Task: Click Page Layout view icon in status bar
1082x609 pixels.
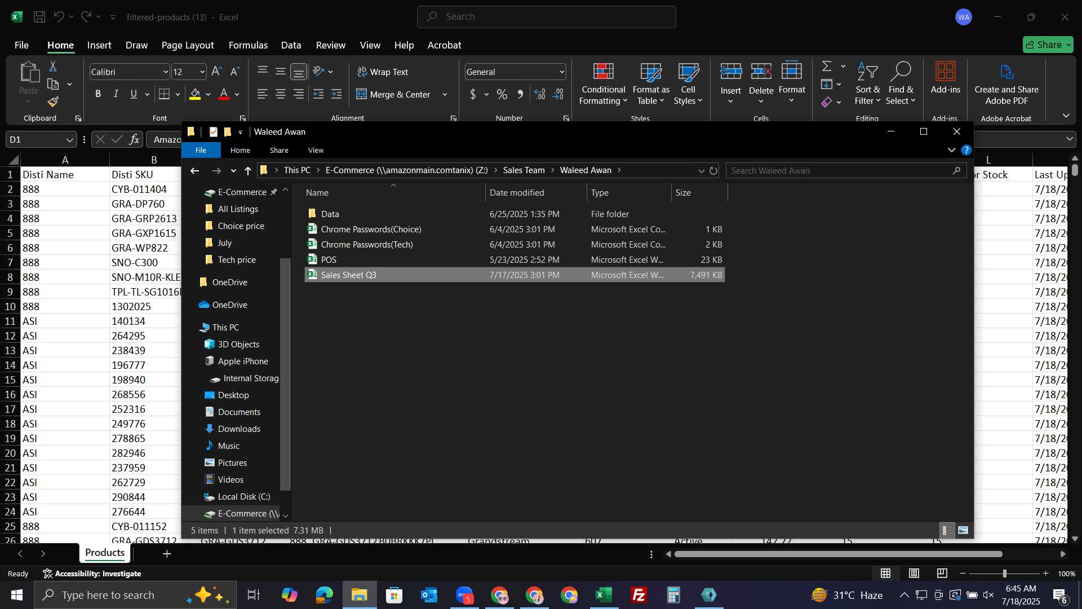Action: click(x=914, y=573)
